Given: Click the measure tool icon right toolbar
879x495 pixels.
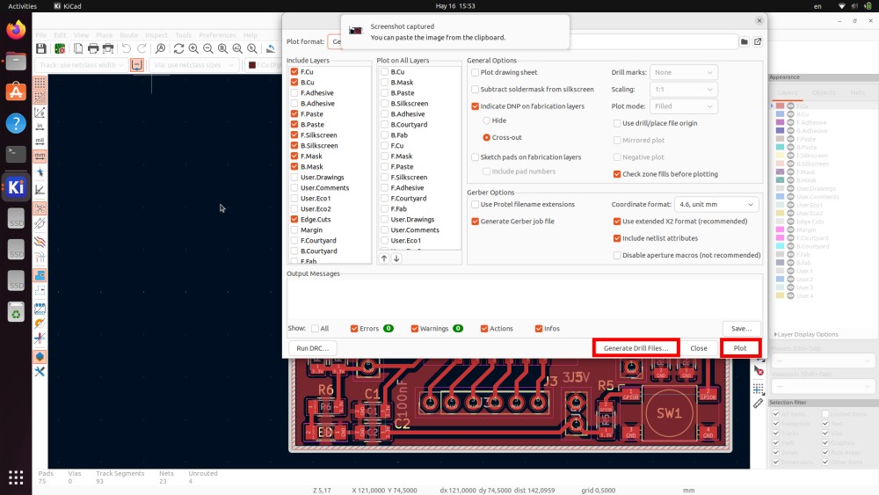Looking at the screenshot, I should pos(758,404).
